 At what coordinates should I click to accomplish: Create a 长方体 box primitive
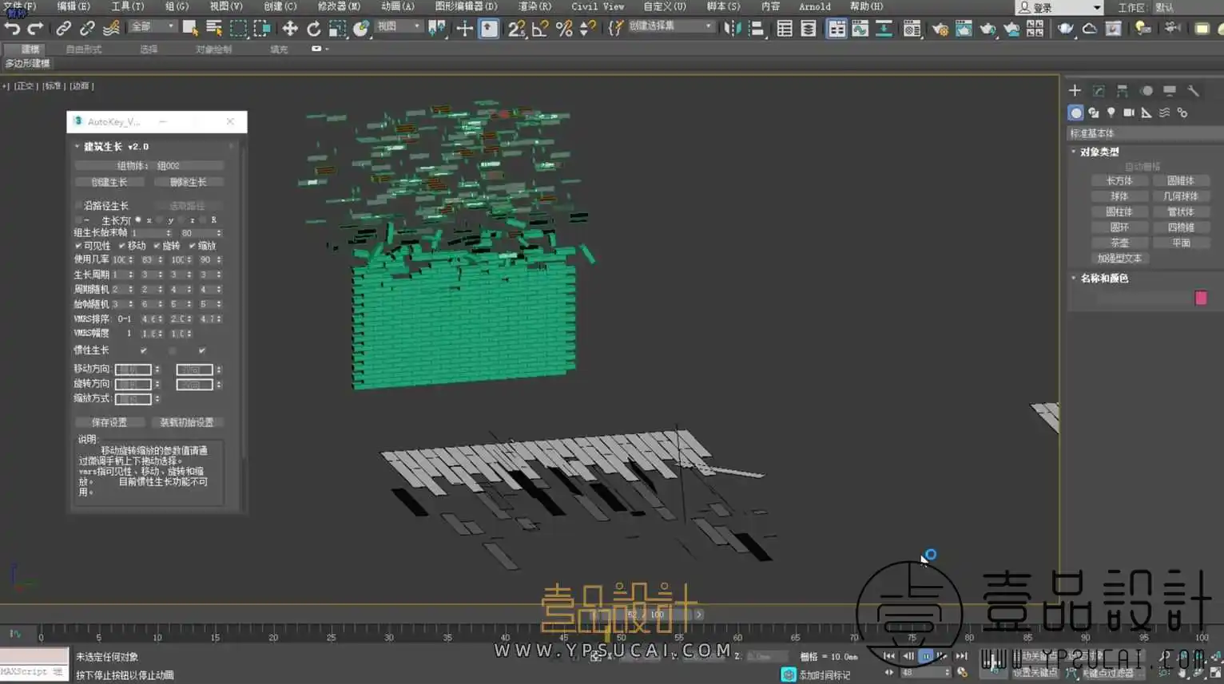tap(1119, 181)
